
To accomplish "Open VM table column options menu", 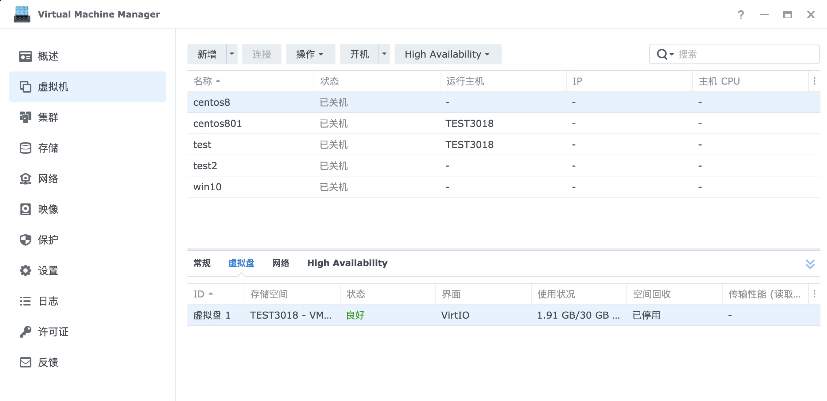I will pos(815,81).
